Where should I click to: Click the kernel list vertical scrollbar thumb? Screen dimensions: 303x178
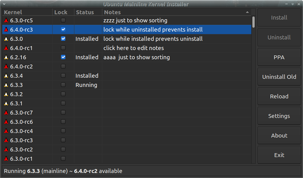click(x=253, y=22)
